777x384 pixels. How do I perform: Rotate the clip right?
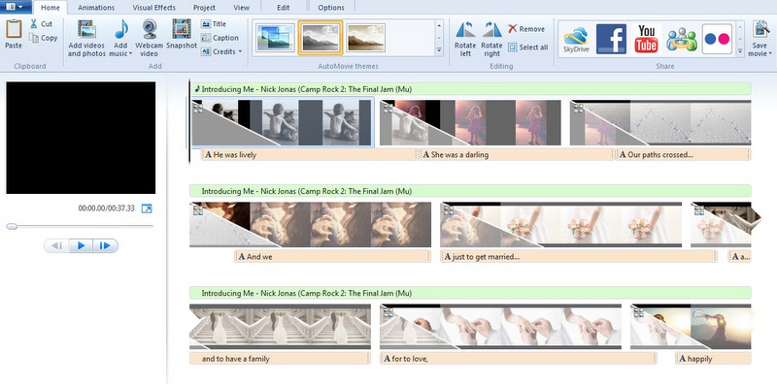(492, 39)
